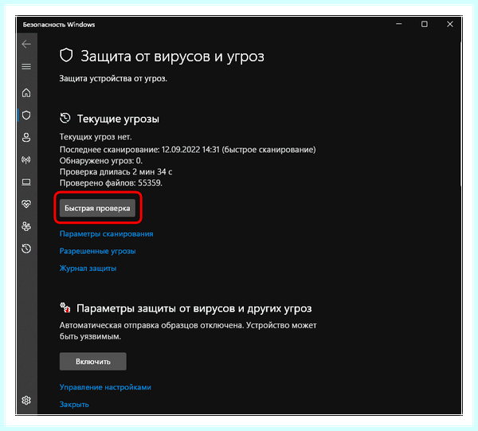Open Device performance & health heart icon

click(26, 204)
